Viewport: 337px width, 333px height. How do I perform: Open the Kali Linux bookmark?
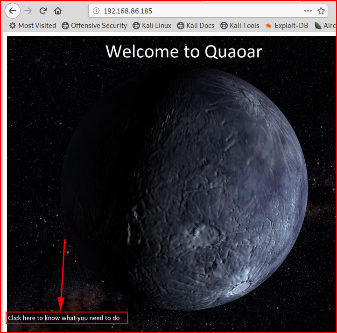[152, 26]
